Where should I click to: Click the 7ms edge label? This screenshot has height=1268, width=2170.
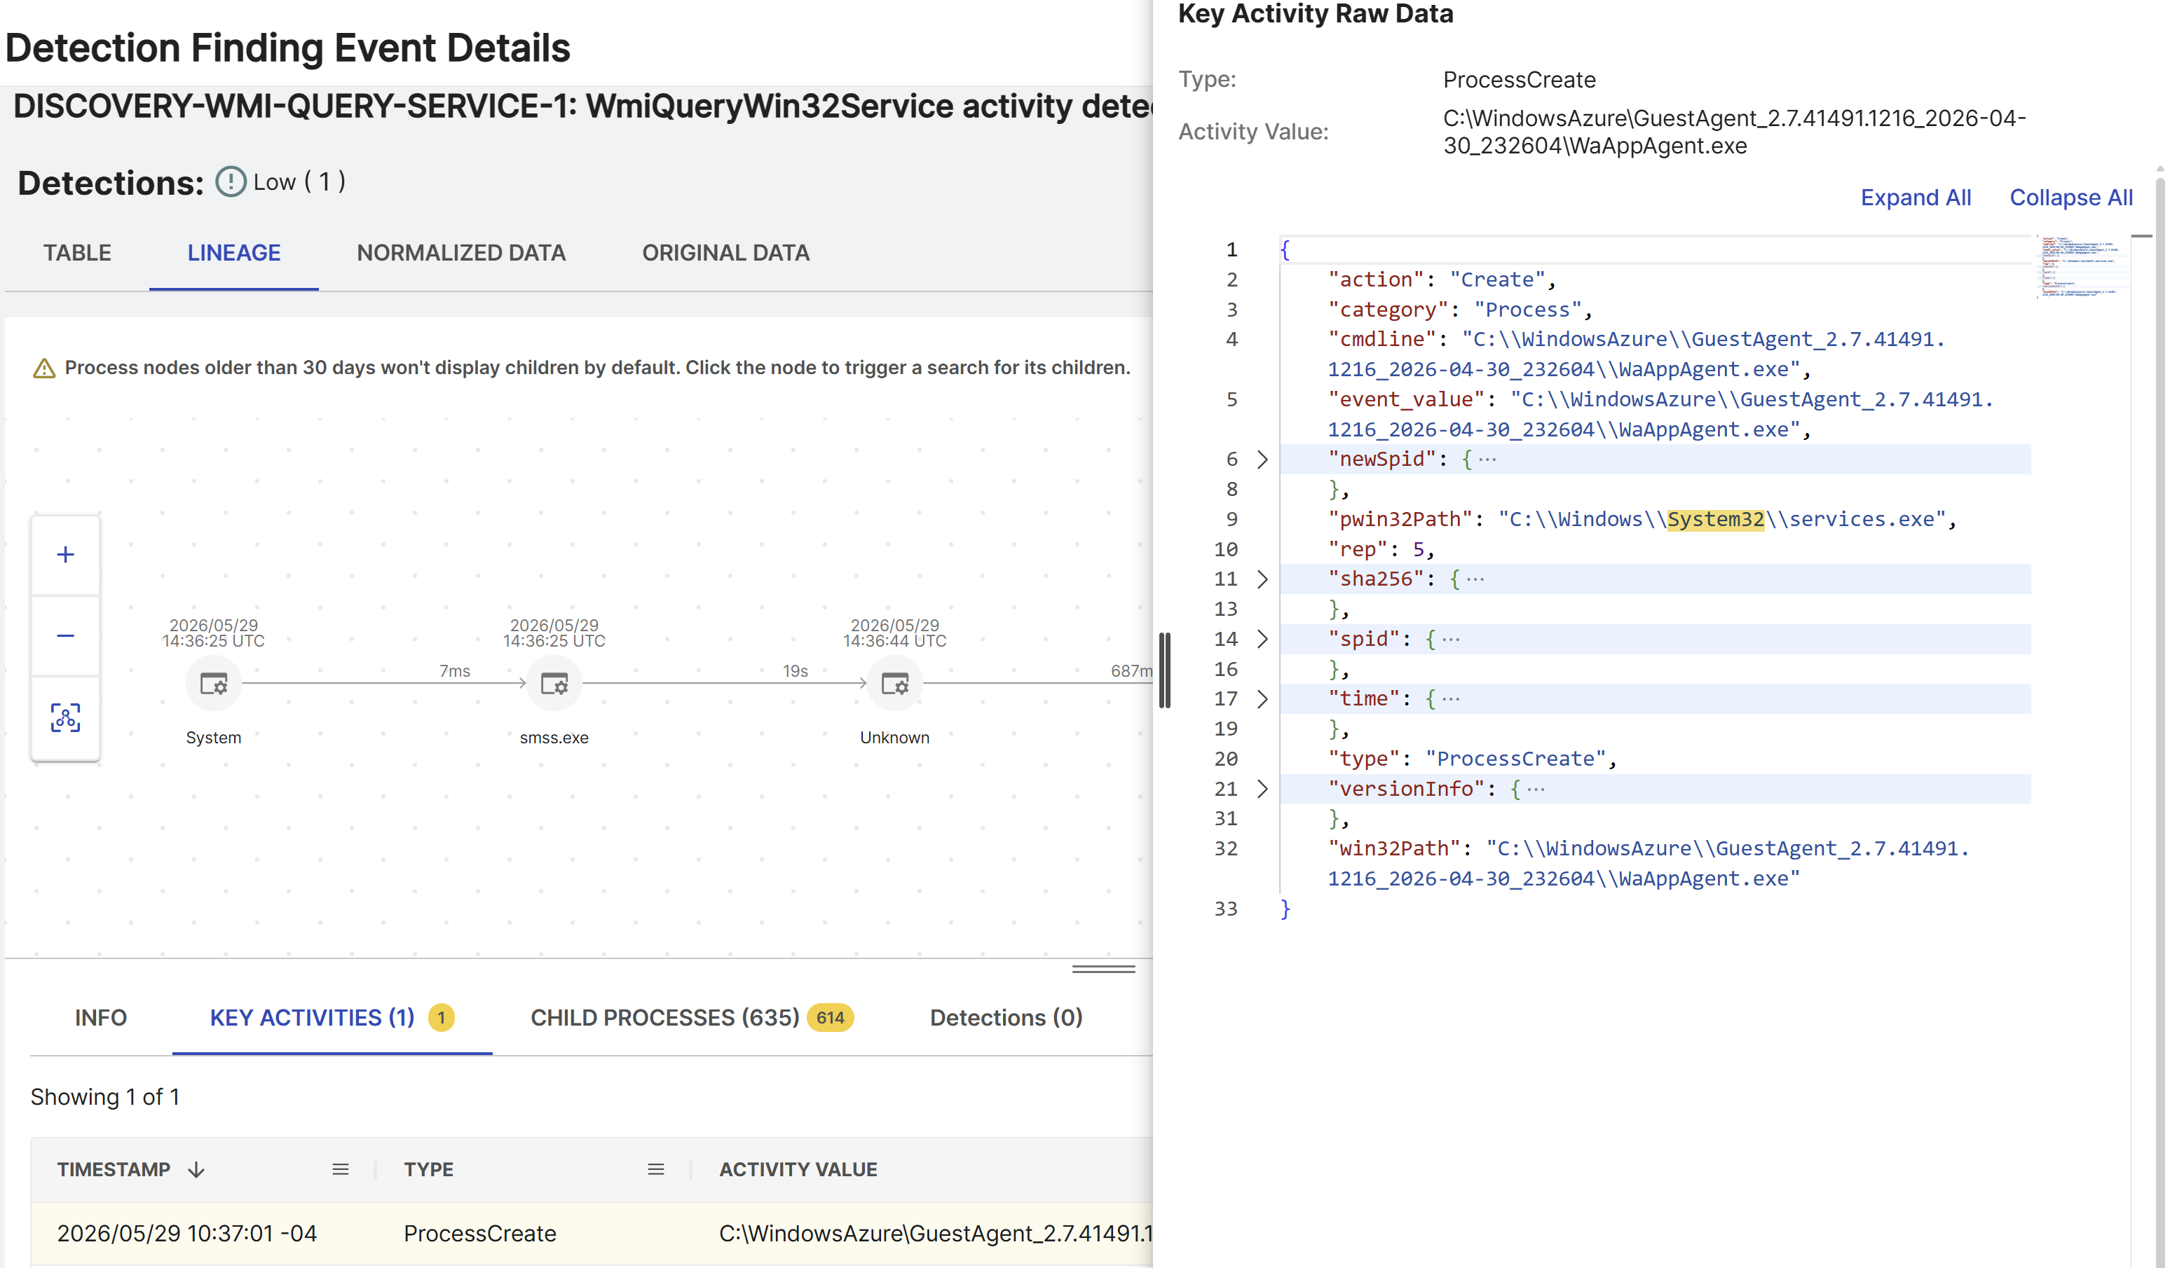[x=455, y=670]
